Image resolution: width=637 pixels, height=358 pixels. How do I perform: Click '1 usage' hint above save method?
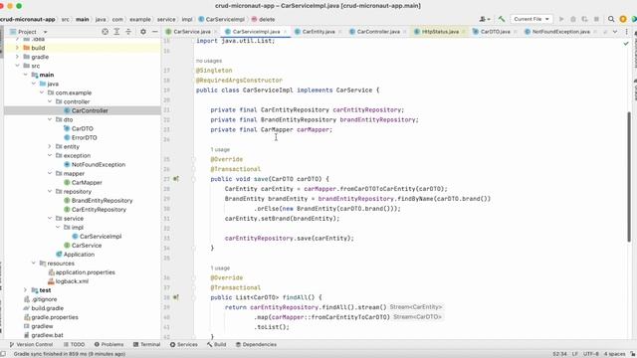[x=220, y=149]
